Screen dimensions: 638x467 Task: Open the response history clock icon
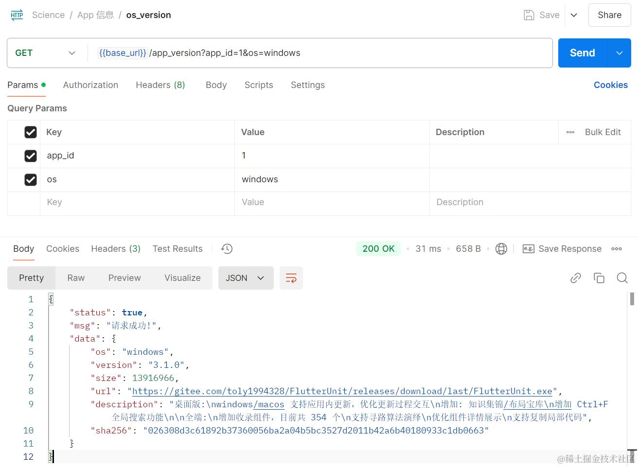[227, 249]
